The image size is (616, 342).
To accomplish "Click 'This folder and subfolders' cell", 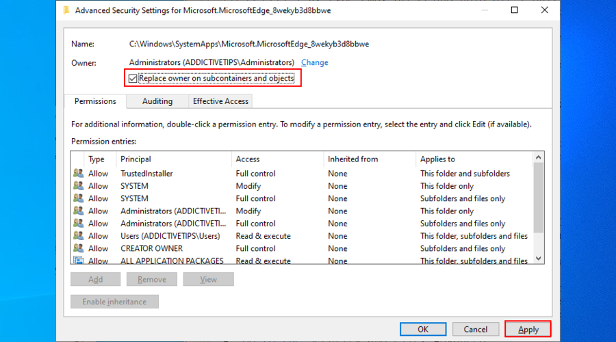I will 465,174.
